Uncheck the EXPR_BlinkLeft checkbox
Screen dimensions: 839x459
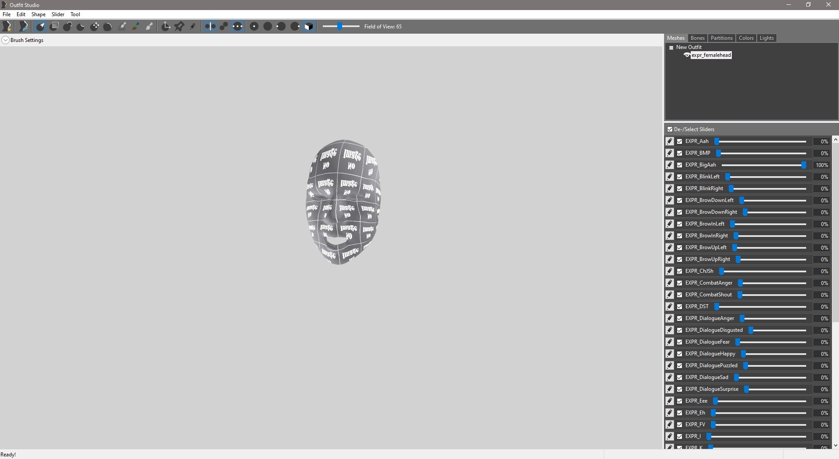coord(680,177)
